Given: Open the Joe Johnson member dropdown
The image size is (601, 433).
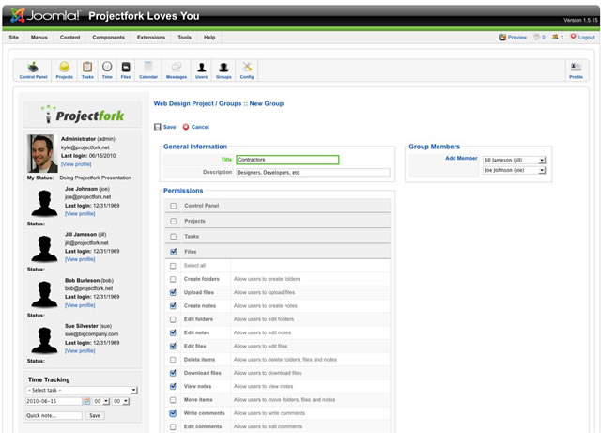Looking at the screenshot, I should click(514, 171).
